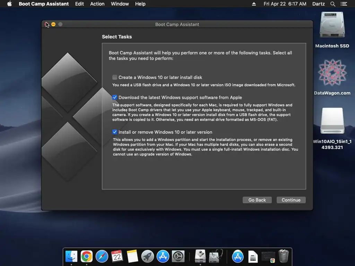Open Finder from the dock
Image resolution: width=355 pixels, height=266 pixels.
[71, 256]
